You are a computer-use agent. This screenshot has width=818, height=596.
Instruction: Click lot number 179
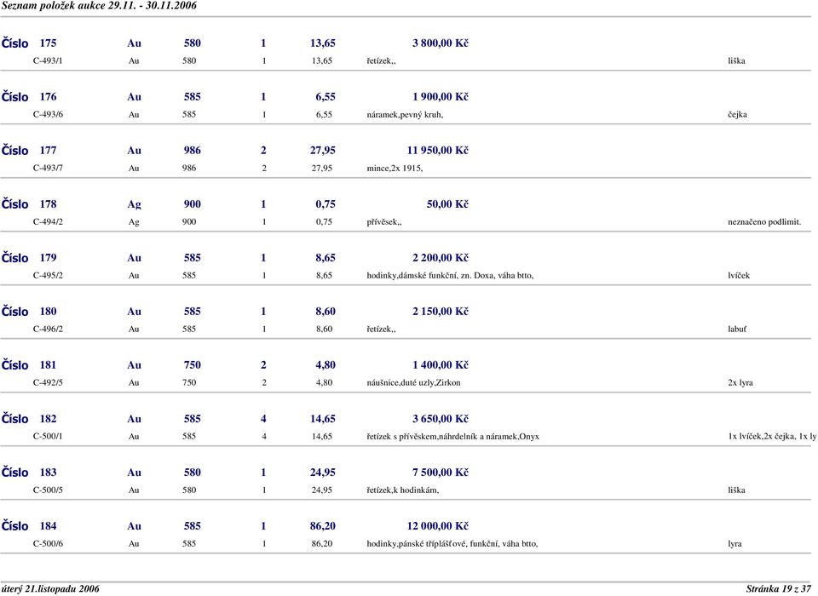point(49,257)
